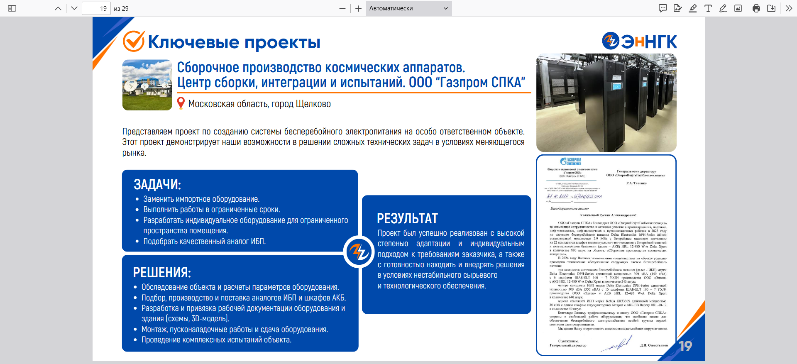Click the 'РЕЗУЛЬТАТ' heading
Viewport: 797px width, 364px height.
pyautogui.click(x=407, y=218)
